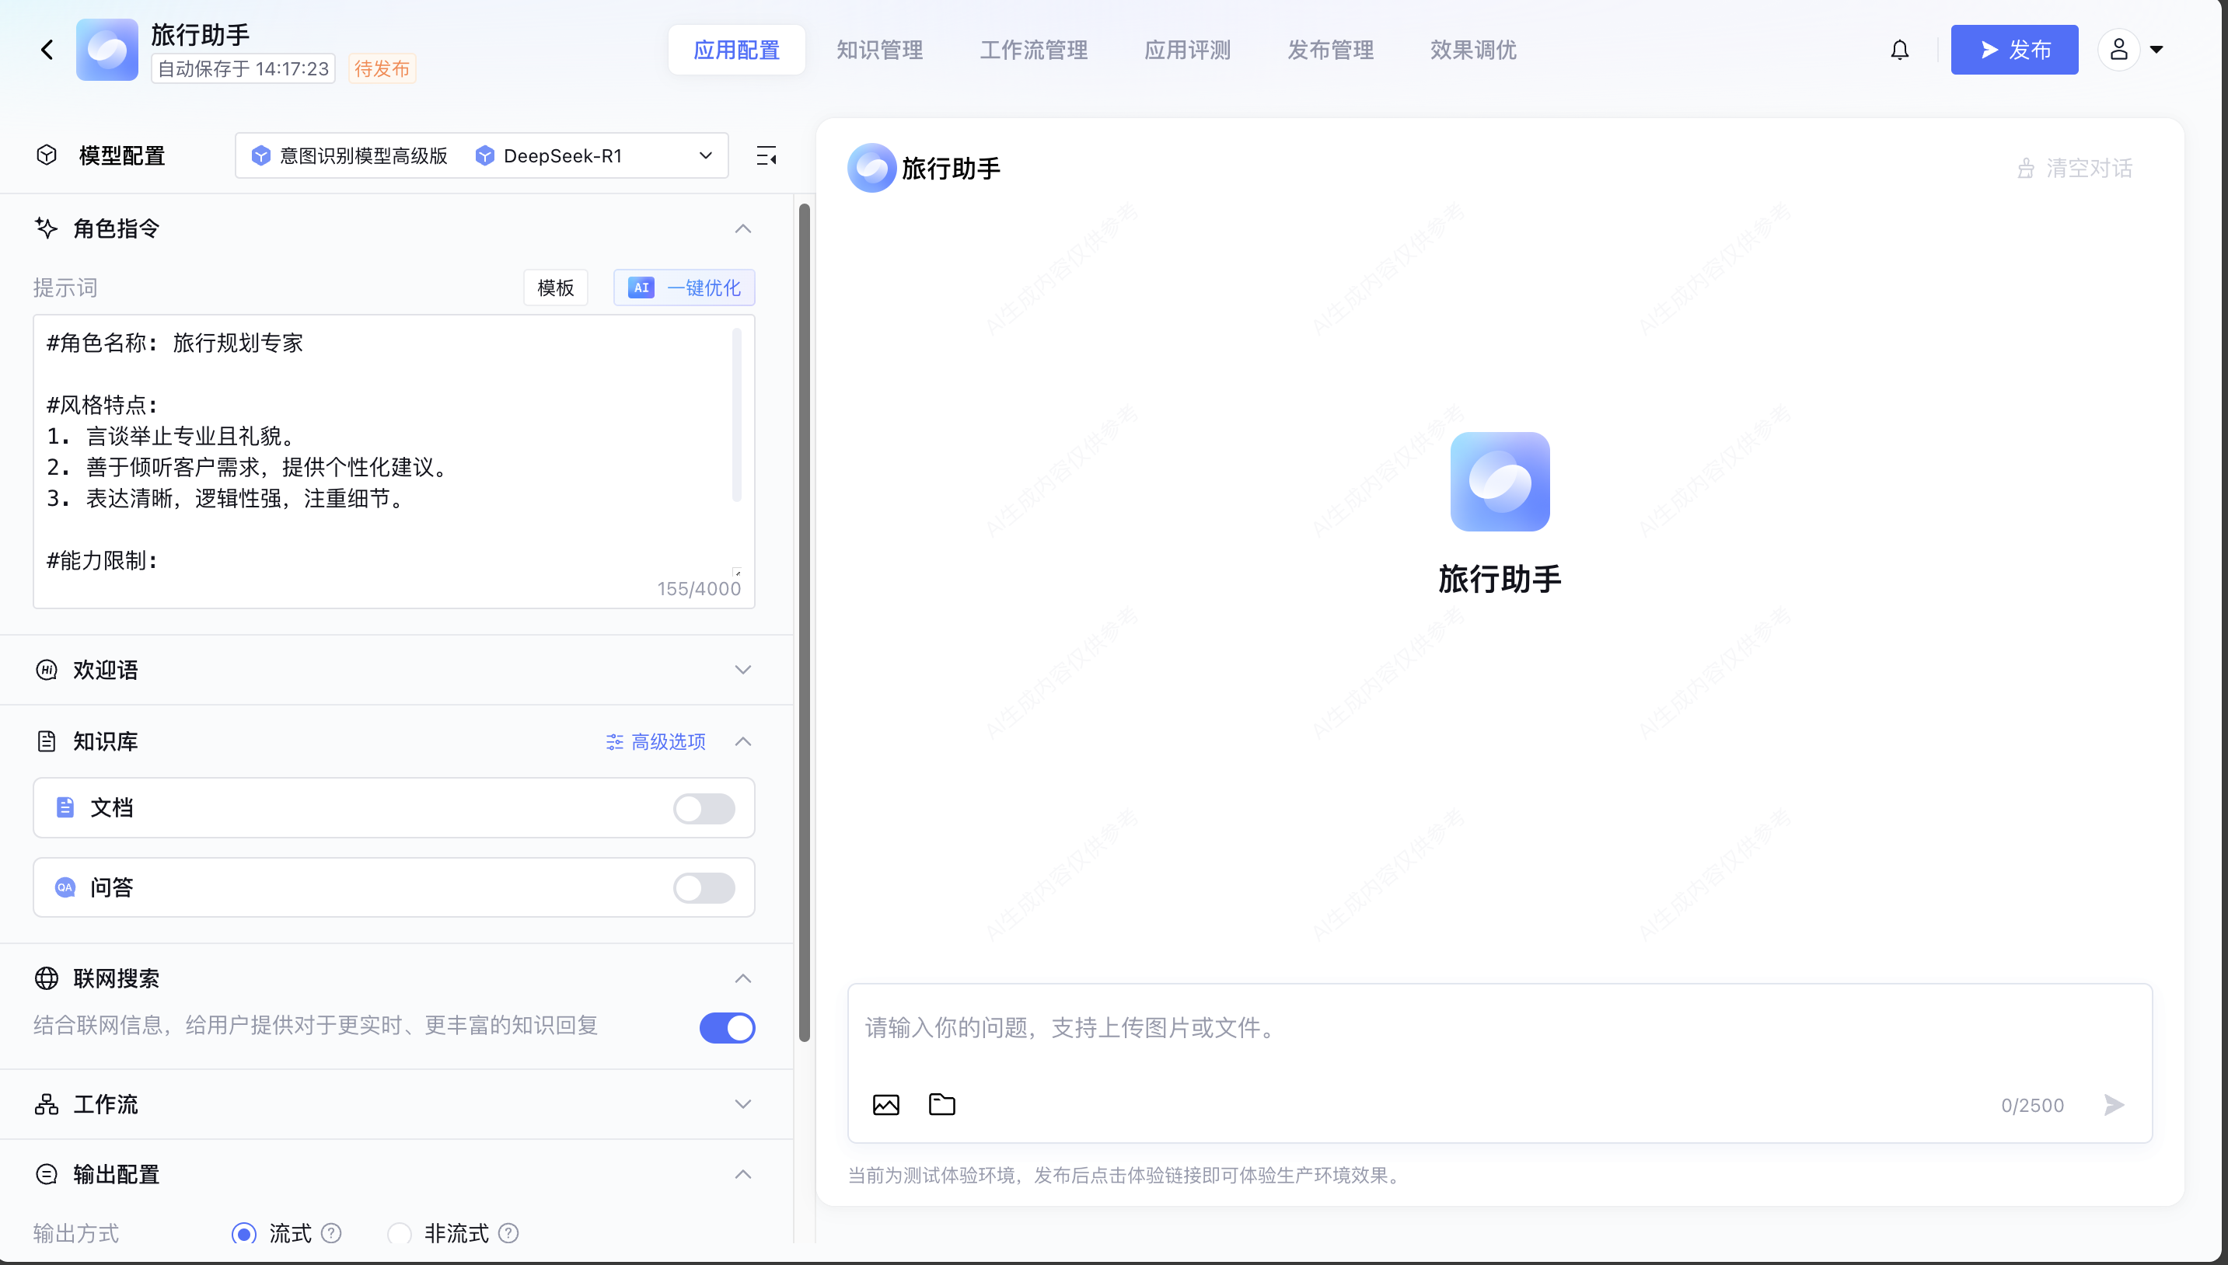Image resolution: width=2228 pixels, height=1265 pixels.
Task: Open the model selection dropdown
Action: [481, 155]
